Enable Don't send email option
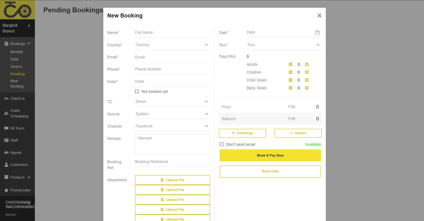Image resolution: width=424 pixels, height=221 pixels. (222, 144)
